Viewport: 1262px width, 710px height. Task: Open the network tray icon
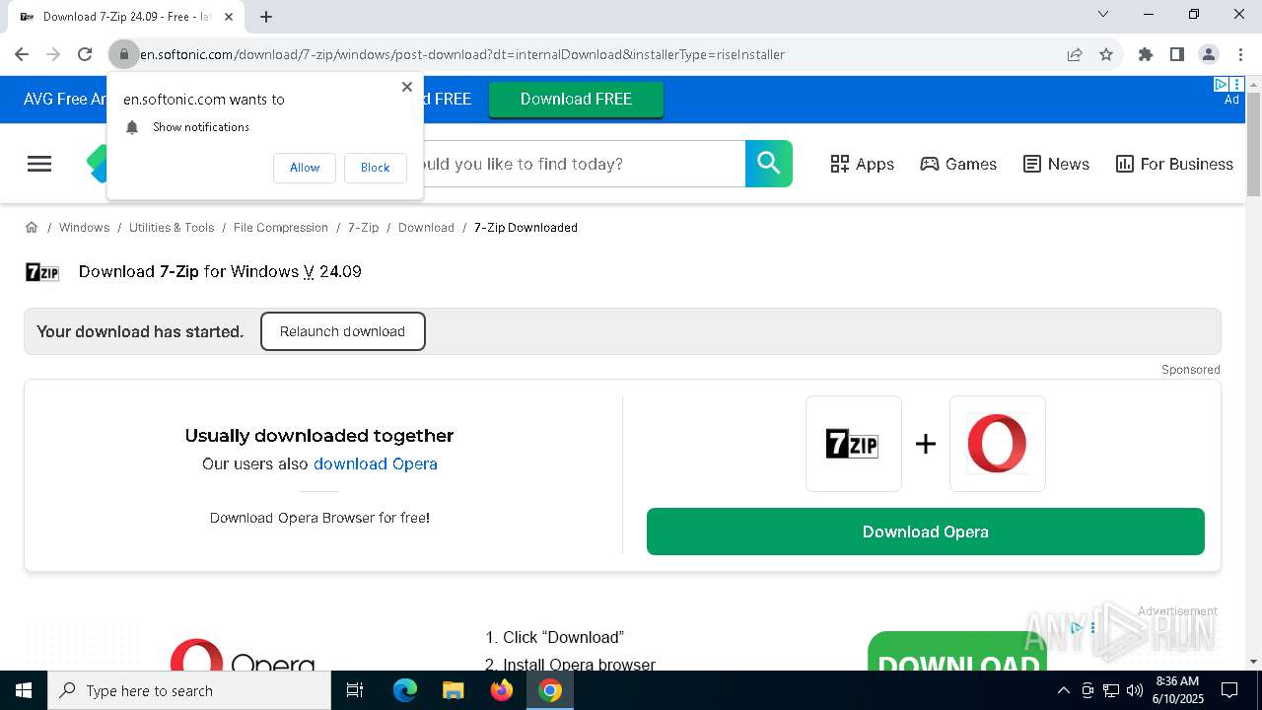[x=1111, y=690]
